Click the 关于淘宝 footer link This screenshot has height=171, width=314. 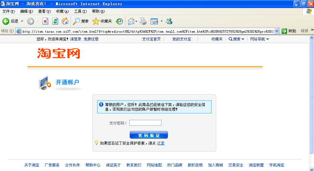click(32, 165)
